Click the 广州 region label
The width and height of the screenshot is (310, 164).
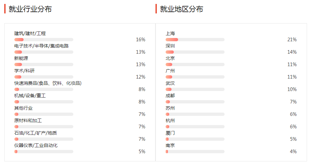tap(170, 71)
